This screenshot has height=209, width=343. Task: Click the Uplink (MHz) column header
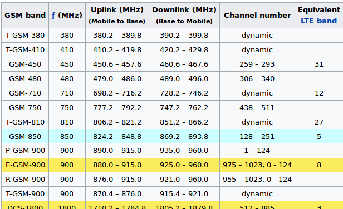coord(117,16)
